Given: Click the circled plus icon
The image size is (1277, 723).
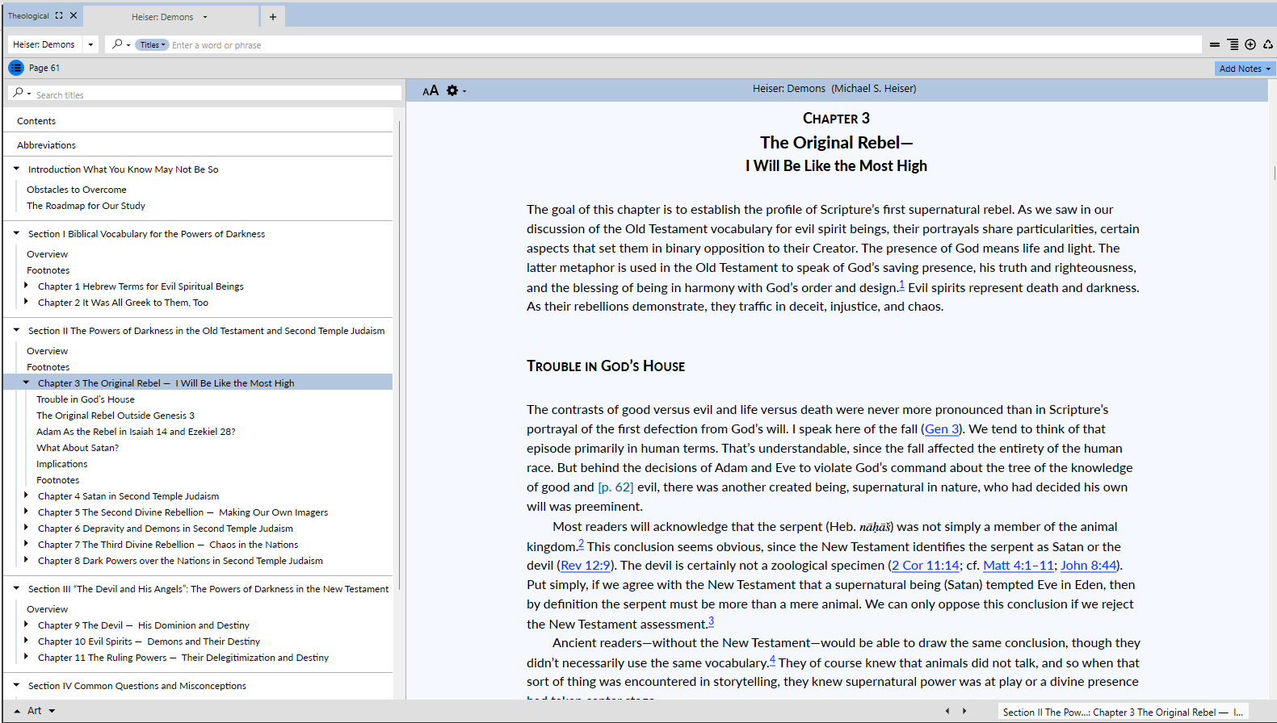Looking at the screenshot, I should [x=1250, y=45].
